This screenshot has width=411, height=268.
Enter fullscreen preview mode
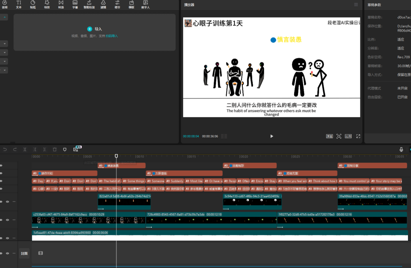358,136
